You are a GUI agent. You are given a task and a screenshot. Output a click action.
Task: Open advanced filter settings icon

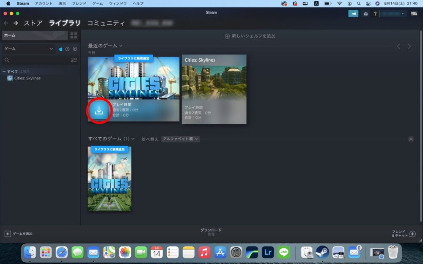(74, 60)
